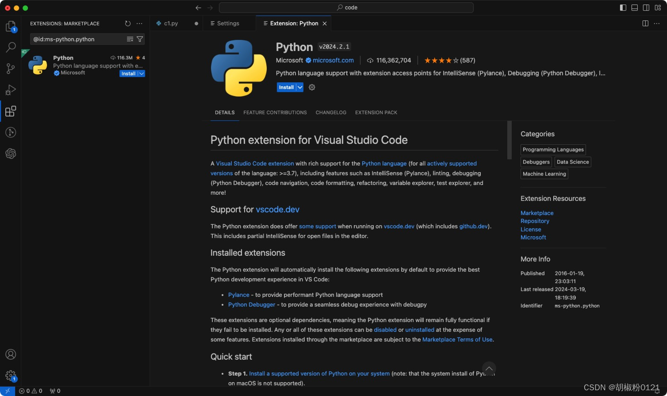Screen dimensions: 667x396
Task: Click the star rating (587)
Action: coord(449,60)
